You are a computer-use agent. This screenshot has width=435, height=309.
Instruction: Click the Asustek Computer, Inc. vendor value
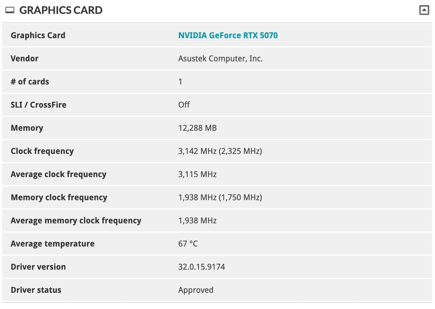220,58
